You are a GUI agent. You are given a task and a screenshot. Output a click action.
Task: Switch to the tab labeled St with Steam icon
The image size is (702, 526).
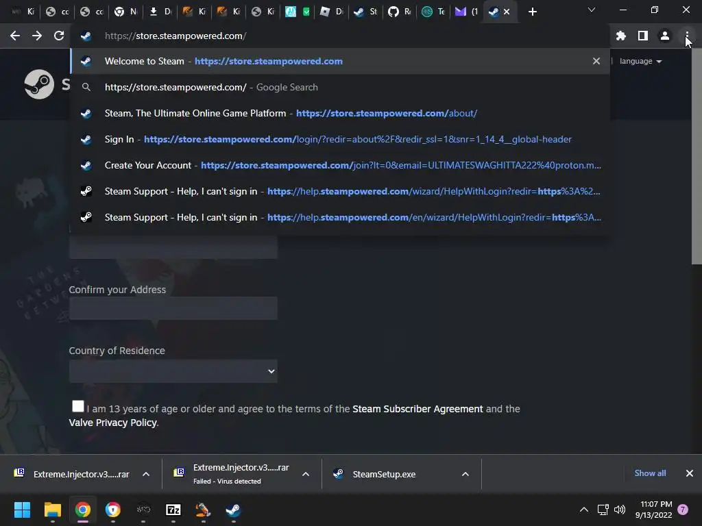(x=365, y=12)
